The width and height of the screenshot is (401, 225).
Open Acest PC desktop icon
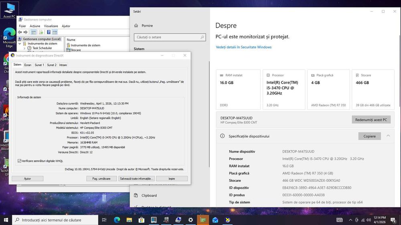point(10,10)
